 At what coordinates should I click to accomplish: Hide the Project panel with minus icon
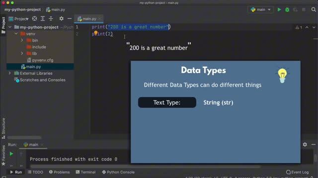click(x=70, y=19)
